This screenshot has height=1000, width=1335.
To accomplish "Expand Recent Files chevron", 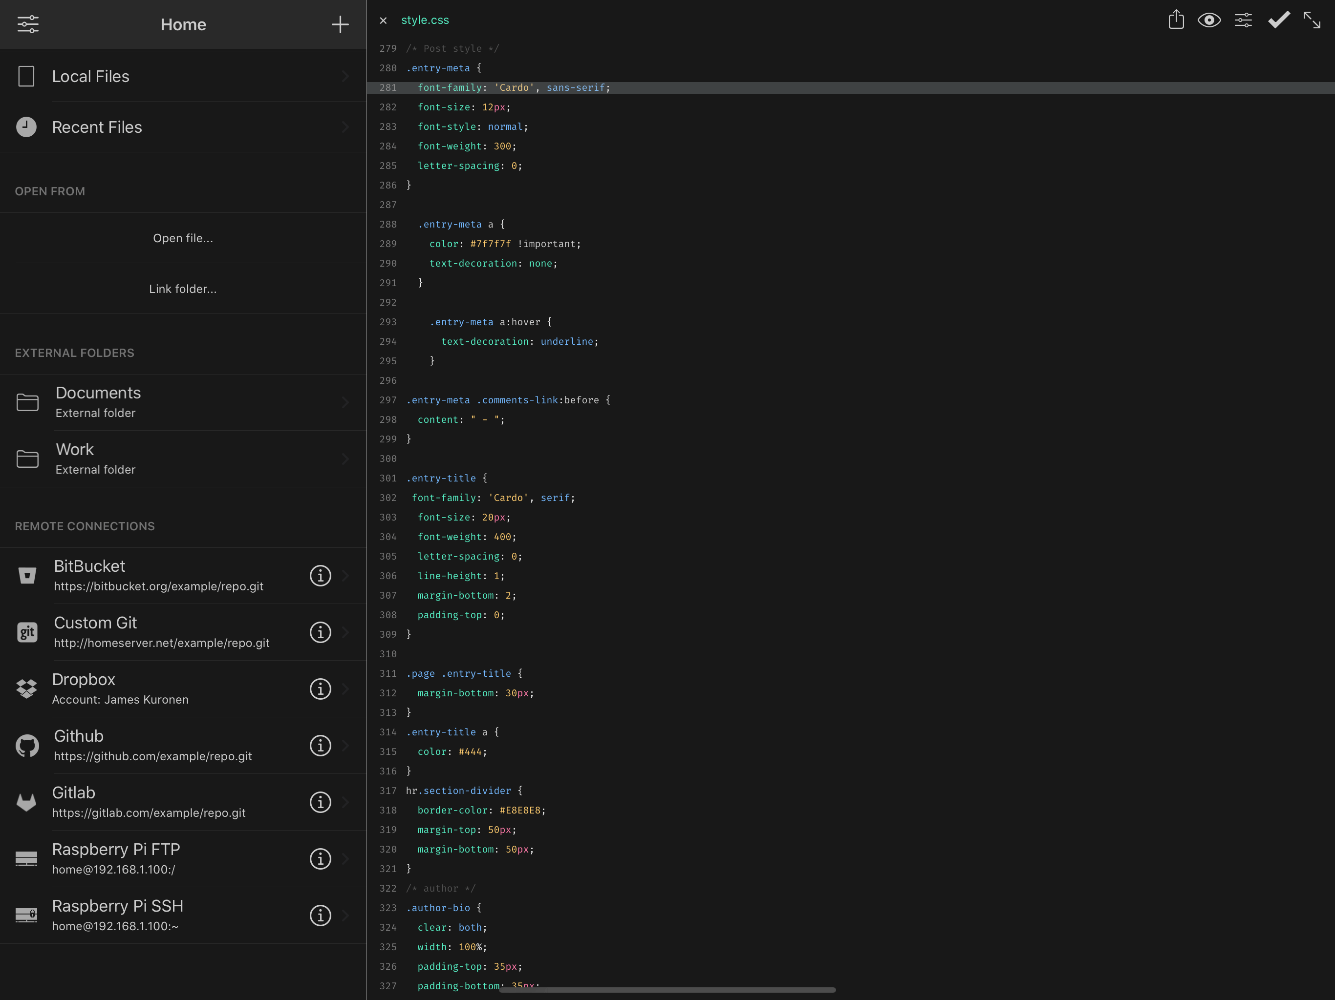I will [346, 126].
